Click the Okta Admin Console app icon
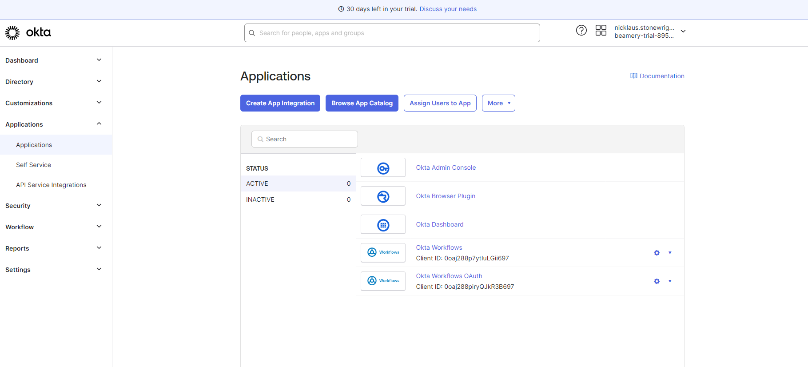808x367 pixels. point(383,168)
